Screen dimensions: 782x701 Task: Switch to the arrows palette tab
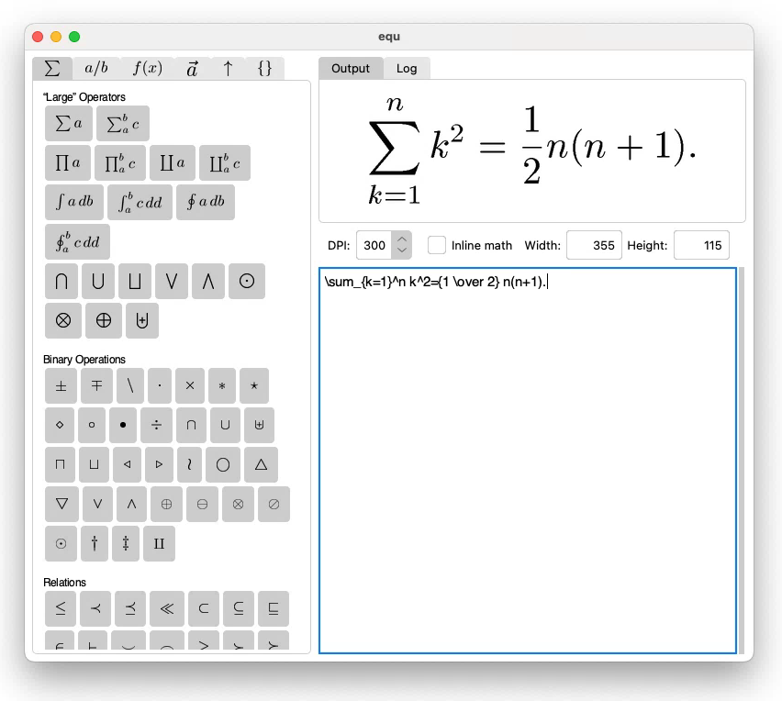tap(228, 68)
